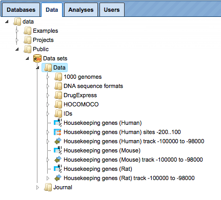Expand the DrugExpress folder
This screenshot has height=200, width=221.
[x=48, y=95]
